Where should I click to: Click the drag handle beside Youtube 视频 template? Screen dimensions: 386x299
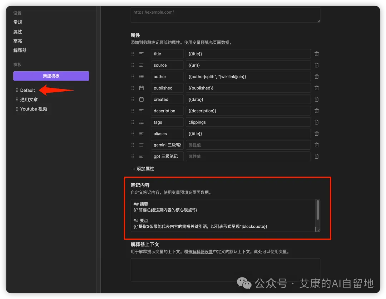[x=17, y=109]
